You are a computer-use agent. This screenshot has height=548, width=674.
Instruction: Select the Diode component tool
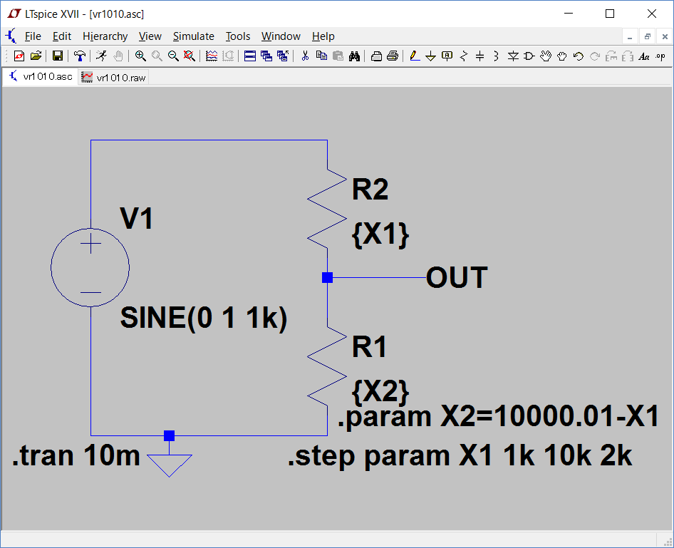(513, 56)
